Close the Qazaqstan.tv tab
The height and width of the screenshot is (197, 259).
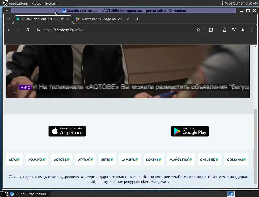point(128,19)
